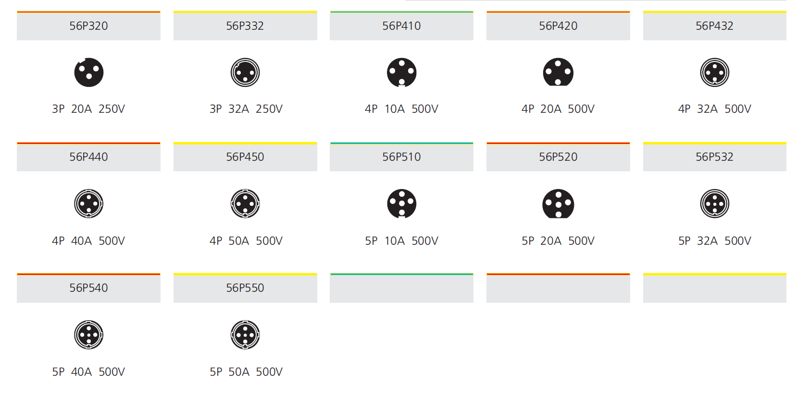Select the 56P440 plug pin diagram
The width and height of the screenshot is (809, 393).
[x=89, y=203]
